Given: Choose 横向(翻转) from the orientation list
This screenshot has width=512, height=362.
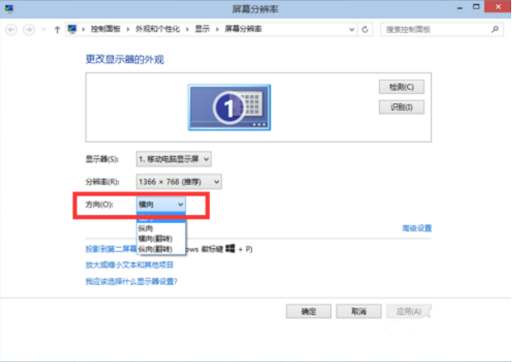Looking at the screenshot, I should pyautogui.click(x=155, y=237).
